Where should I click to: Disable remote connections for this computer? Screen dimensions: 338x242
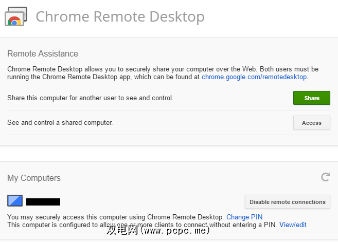pyautogui.click(x=287, y=202)
